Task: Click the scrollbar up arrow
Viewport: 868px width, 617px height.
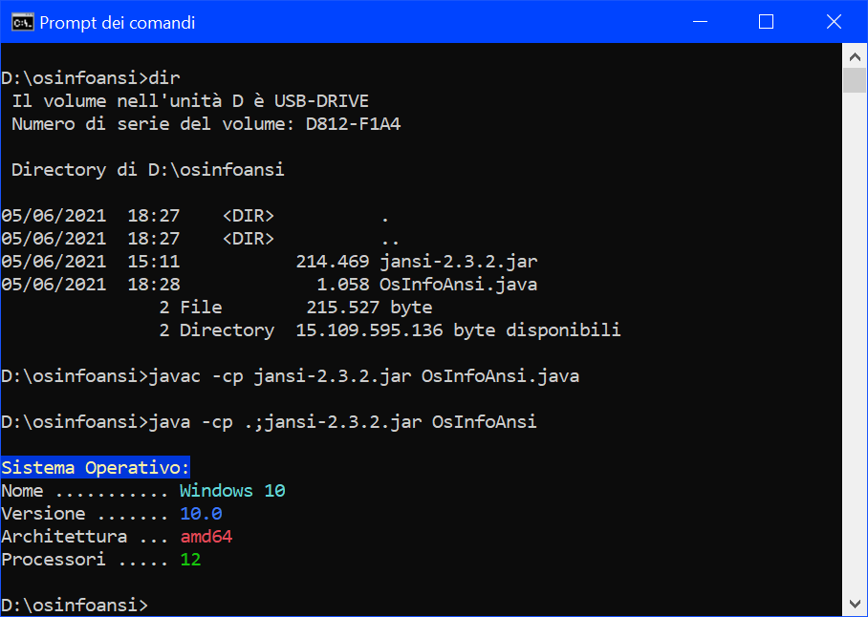Action: (x=855, y=56)
